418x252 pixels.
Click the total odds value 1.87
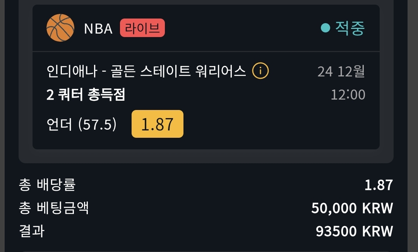point(379,185)
